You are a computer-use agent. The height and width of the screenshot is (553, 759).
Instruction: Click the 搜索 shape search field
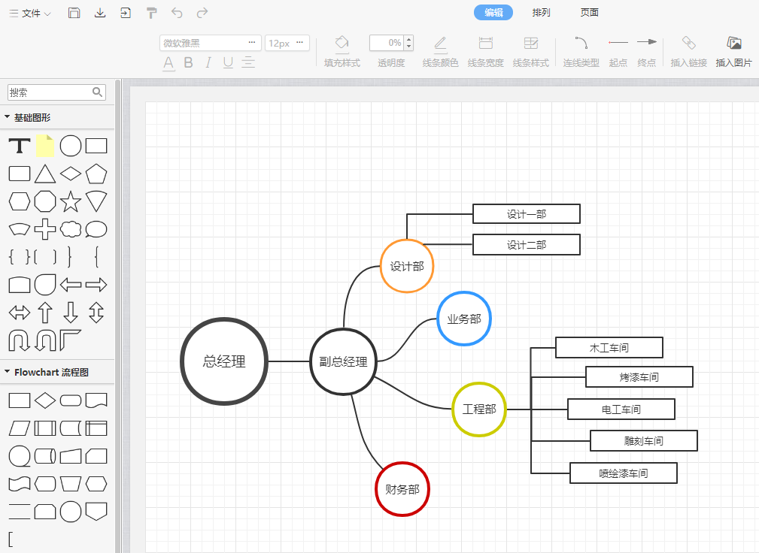point(50,92)
